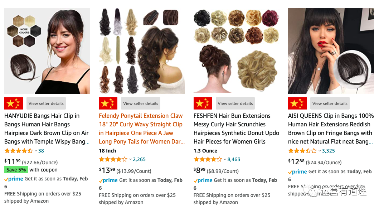
Task: View seller details for HANYUDIE bangs
Action: coord(46,103)
